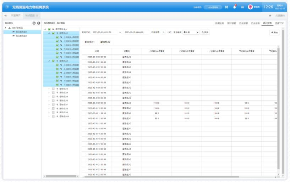This screenshot has width=290, height=182.
Task: Click the search icon in 站点单元 panel
Action: coord(34,23)
